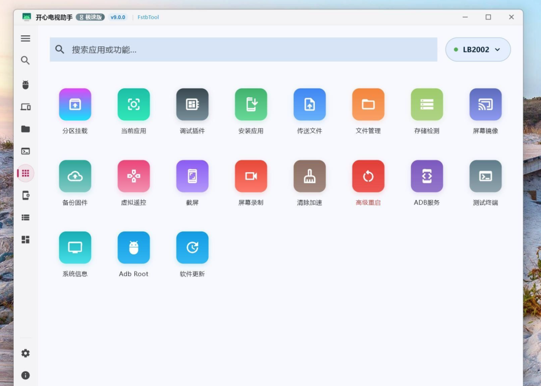Screen dimensions: 541x386
Task: Take a screenshot with 截屏 icon
Action: click(192, 176)
